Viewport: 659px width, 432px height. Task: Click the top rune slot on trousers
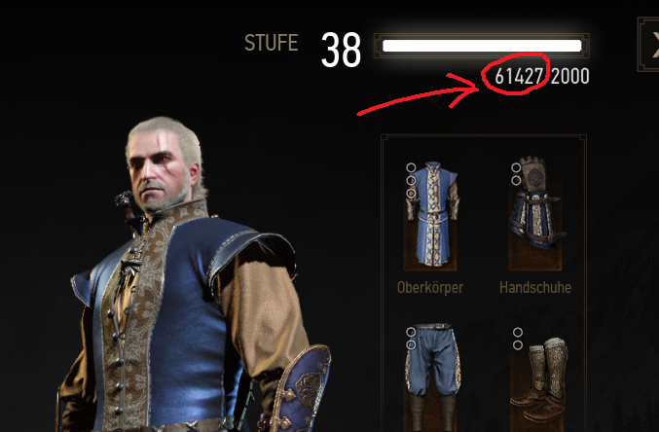pyautogui.click(x=411, y=332)
